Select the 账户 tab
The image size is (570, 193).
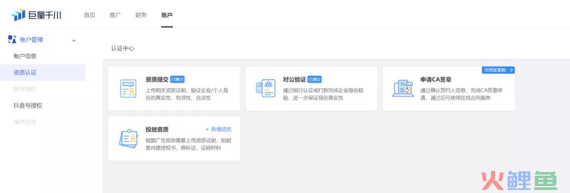tap(167, 15)
